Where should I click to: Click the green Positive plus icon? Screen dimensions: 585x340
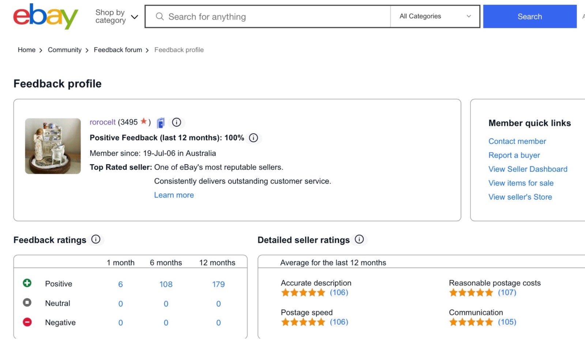coord(27,283)
